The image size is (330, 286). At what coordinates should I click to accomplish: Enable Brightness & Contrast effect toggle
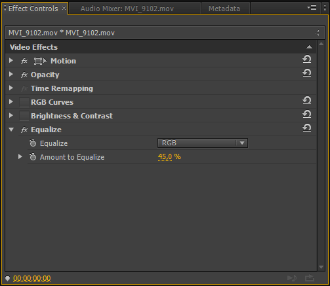click(x=24, y=116)
